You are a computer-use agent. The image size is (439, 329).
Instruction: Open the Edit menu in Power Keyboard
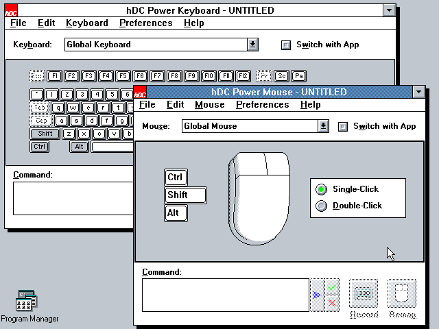tap(46, 23)
